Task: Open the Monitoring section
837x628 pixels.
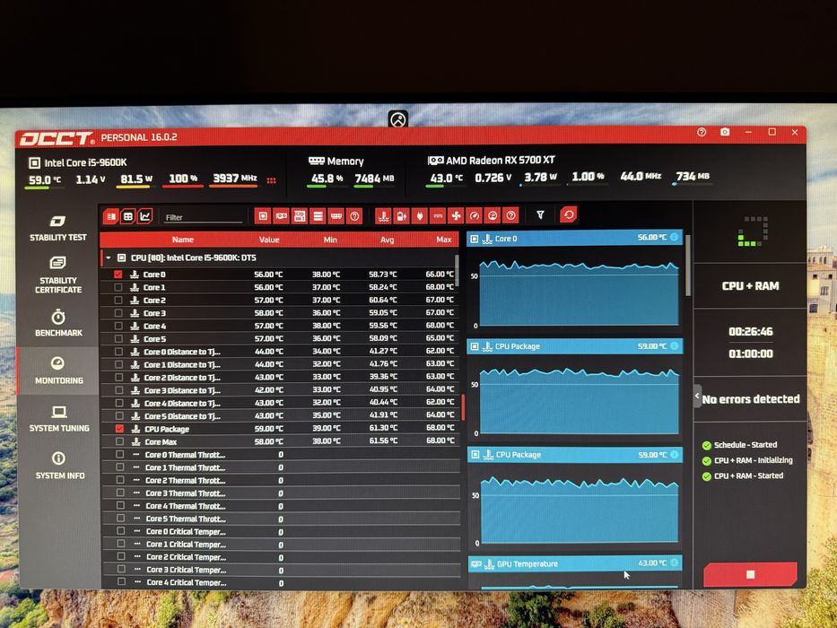Action: pos(58,371)
